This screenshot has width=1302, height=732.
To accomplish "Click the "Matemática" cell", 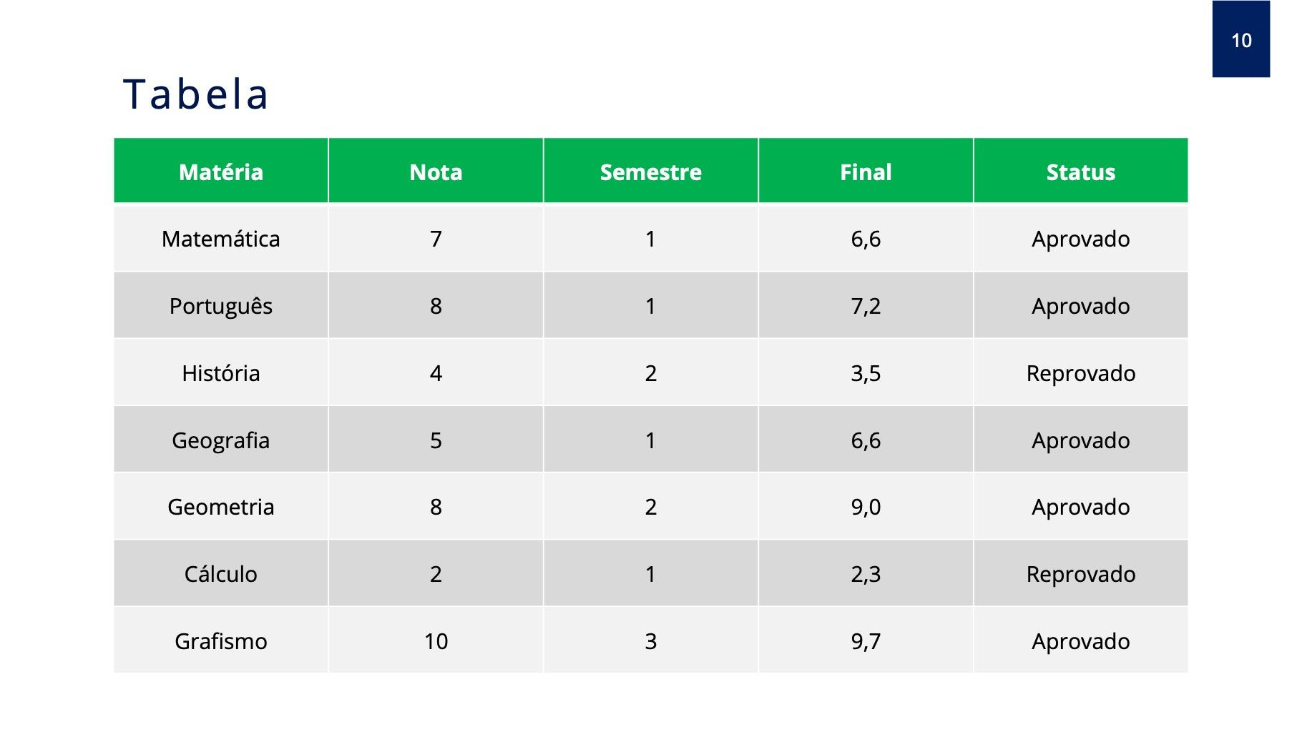I will [221, 239].
